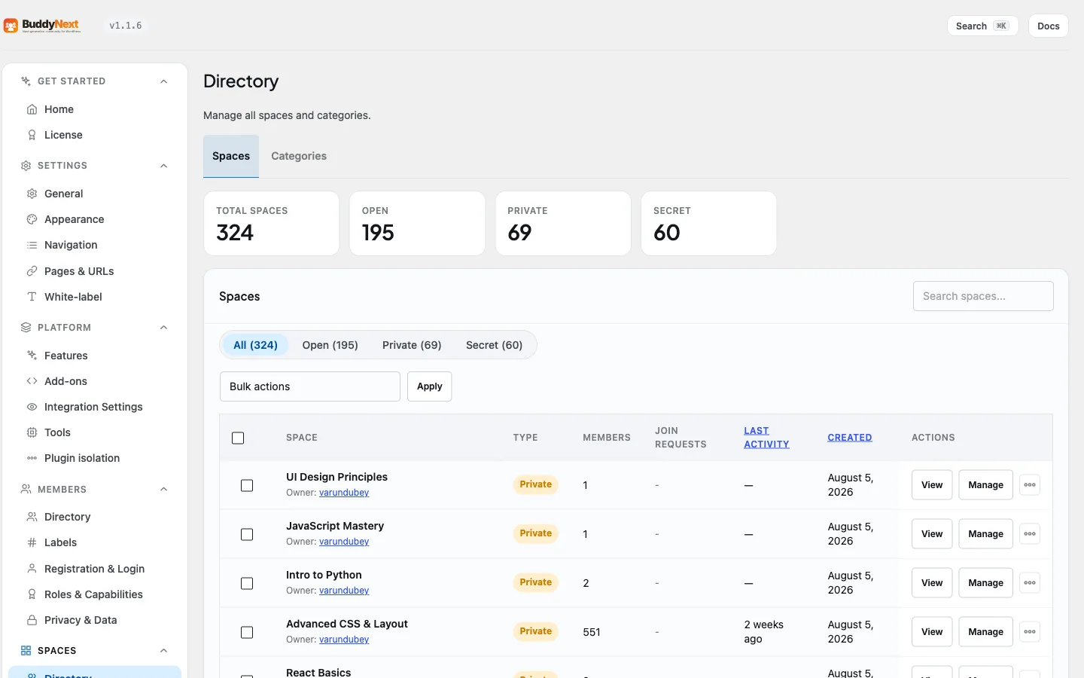Manage the JavaScript Mastery space
The height and width of the screenshot is (678, 1084).
point(985,534)
